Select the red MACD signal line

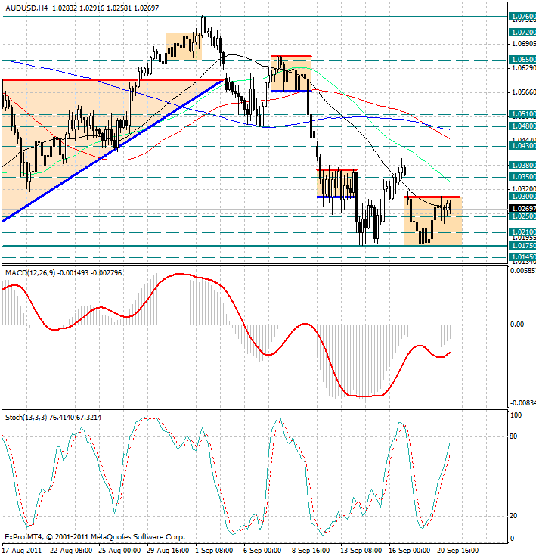(x=226, y=334)
